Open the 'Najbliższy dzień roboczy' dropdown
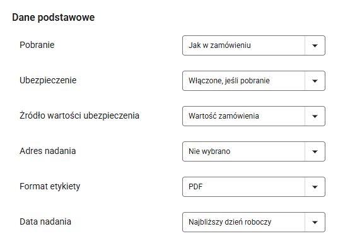338x248 pixels. pyautogui.click(x=253, y=222)
